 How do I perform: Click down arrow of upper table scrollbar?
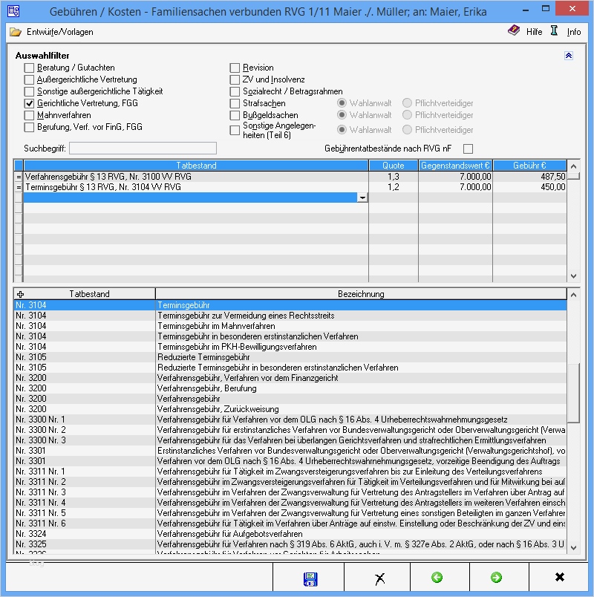(x=573, y=276)
